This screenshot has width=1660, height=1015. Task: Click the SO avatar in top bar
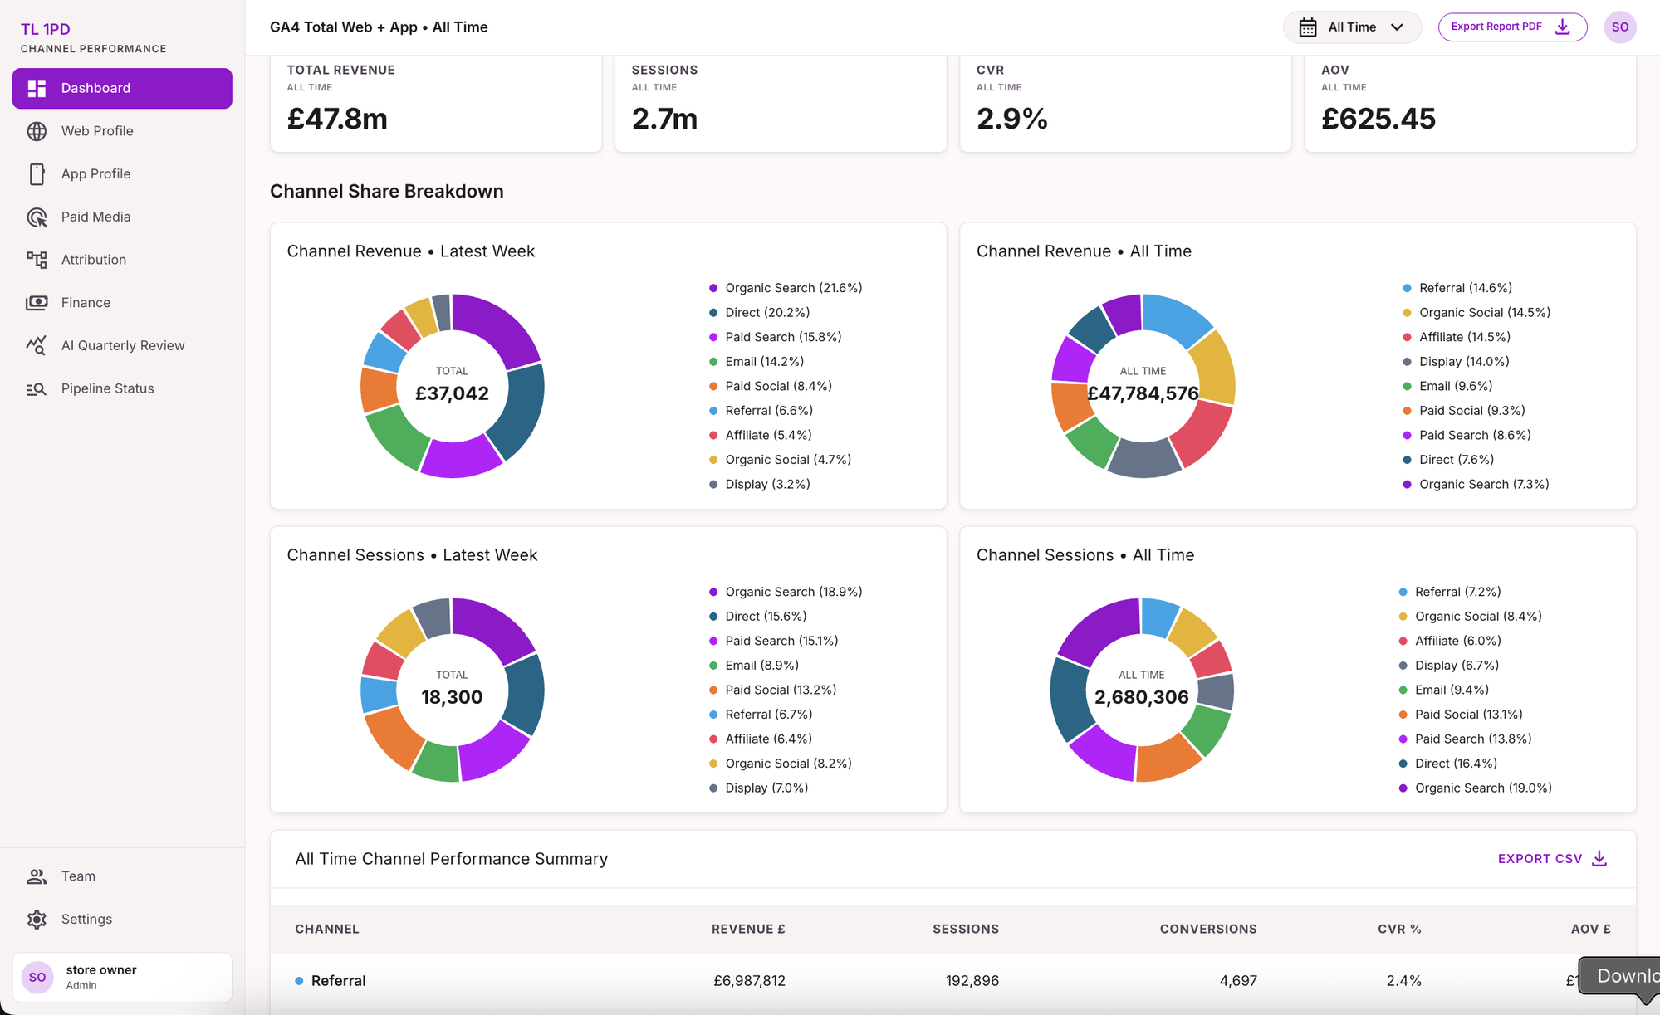click(1620, 27)
